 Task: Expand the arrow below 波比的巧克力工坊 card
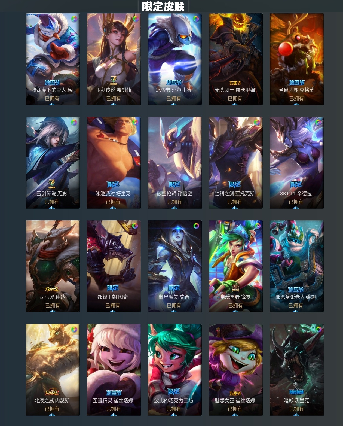pyautogui.click(x=174, y=415)
